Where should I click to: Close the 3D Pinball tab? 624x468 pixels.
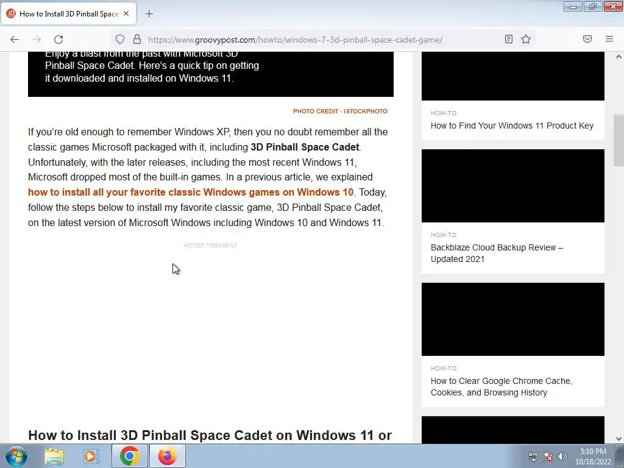pos(126,13)
